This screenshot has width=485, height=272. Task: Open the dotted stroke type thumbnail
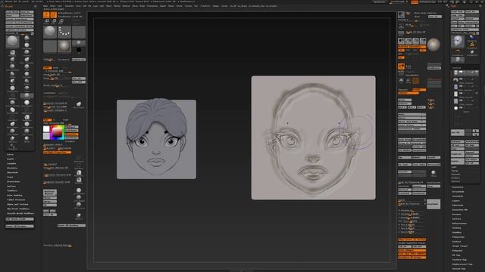pyautogui.click(x=64, y=32)
